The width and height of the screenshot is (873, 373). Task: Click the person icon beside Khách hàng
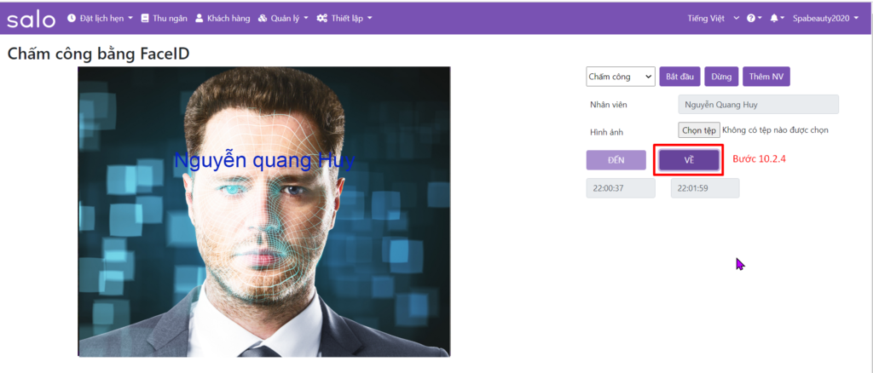point(199,19)
